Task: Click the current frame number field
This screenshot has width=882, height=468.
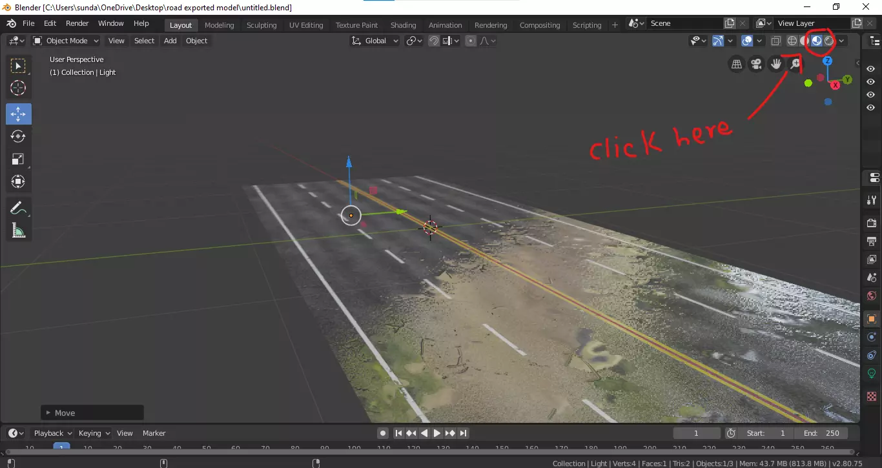Action: coord(697,433)
